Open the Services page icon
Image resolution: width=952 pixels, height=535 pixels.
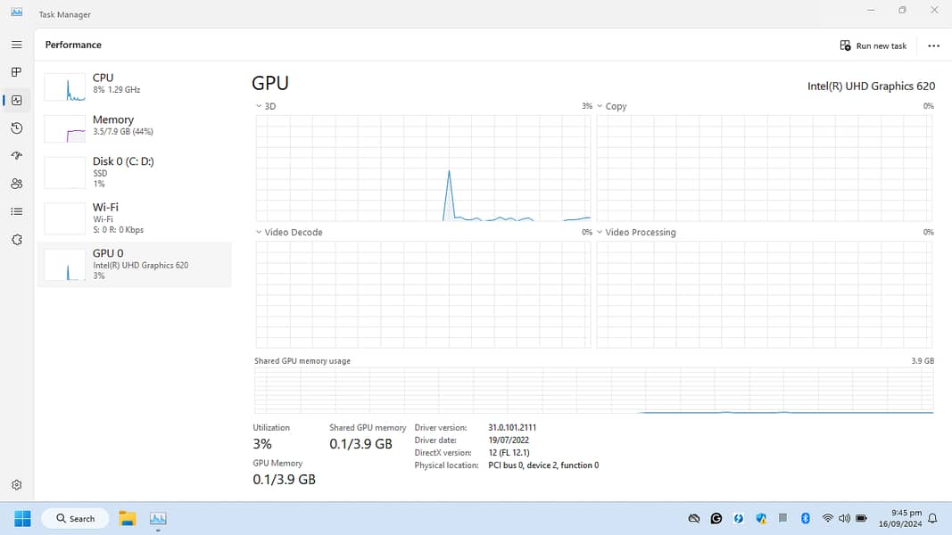(16, 240)
